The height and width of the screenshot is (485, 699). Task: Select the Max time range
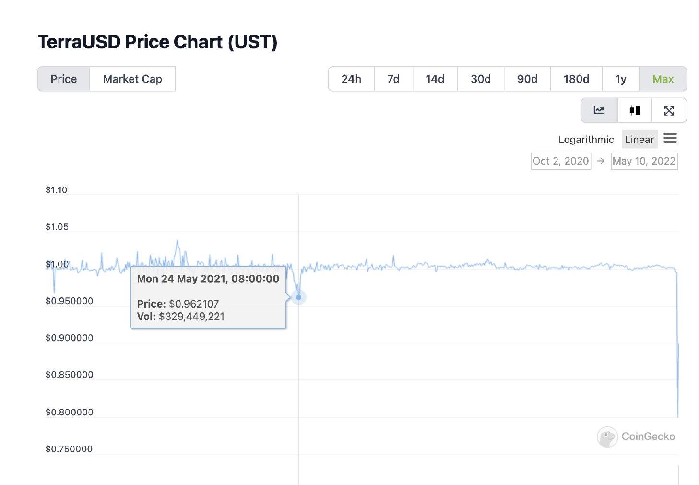pyautogui.click(x=663, y=79)
